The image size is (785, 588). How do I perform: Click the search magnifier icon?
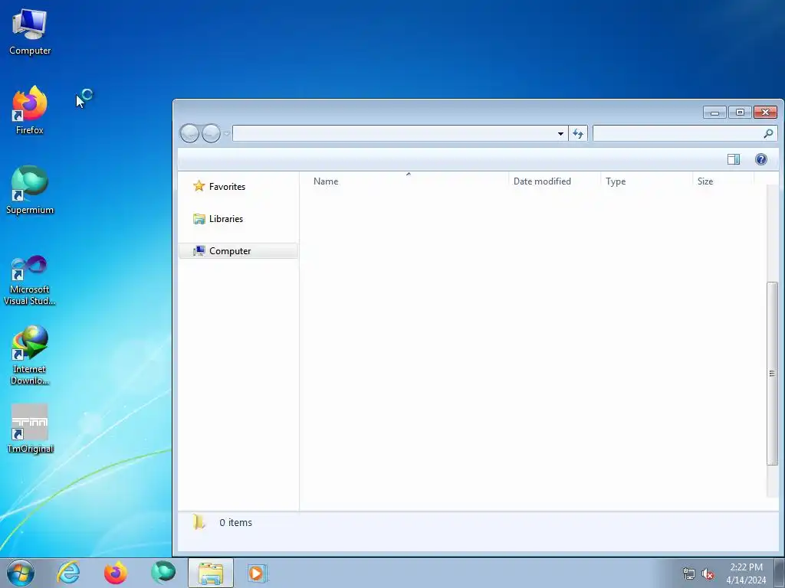[x=768, y=133]
